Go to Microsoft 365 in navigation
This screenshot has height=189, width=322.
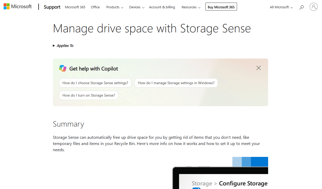(75, 7)
